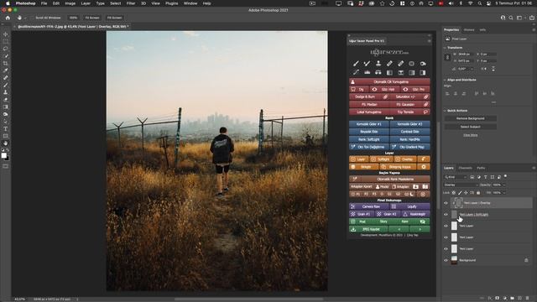Filter layers by type (T) icon
The width and height of the screenshot is (537, 302).
485,177
